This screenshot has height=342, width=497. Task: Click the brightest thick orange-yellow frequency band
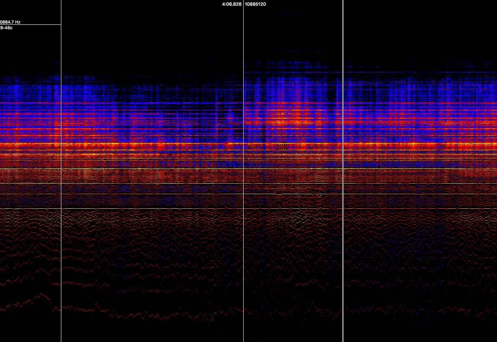coord(122,144)
